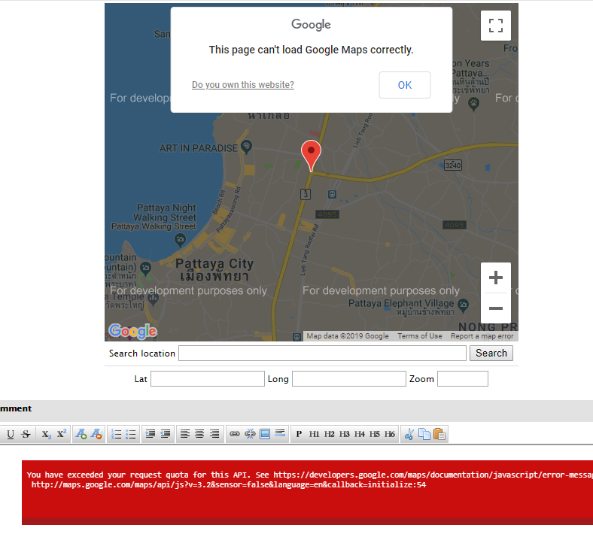Viewport: 593px width, 534px height.
Task: Open 'Do you own this website?' link
Action: click(x=243, y=85)
